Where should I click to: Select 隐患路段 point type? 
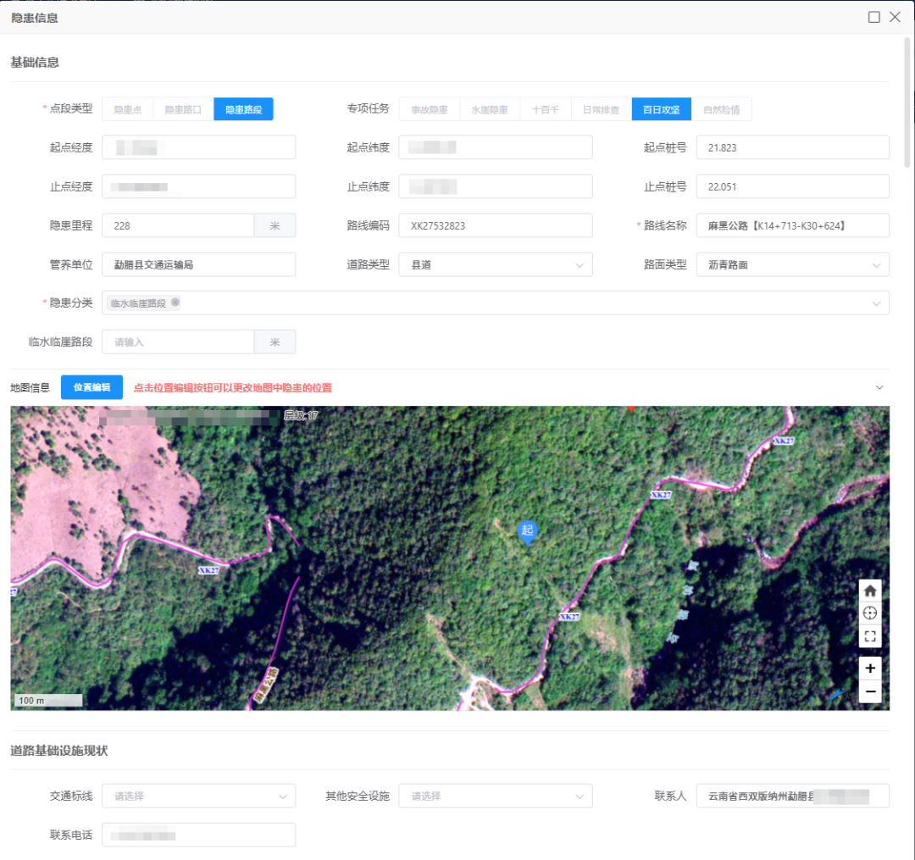pyautogui.click(x=243, y=109)
